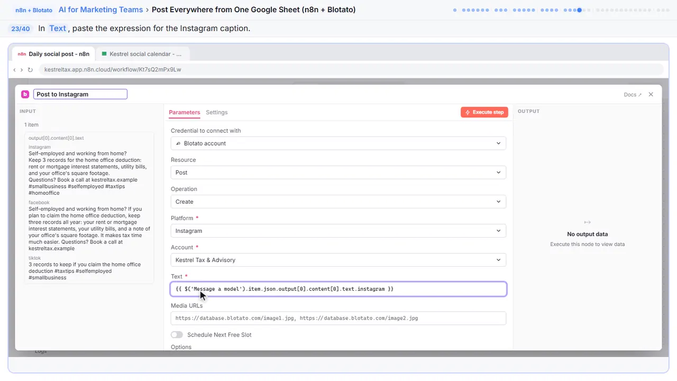Click into the Text expression field
The height and width of the screenshot is (381, 677).
[338, 289]
